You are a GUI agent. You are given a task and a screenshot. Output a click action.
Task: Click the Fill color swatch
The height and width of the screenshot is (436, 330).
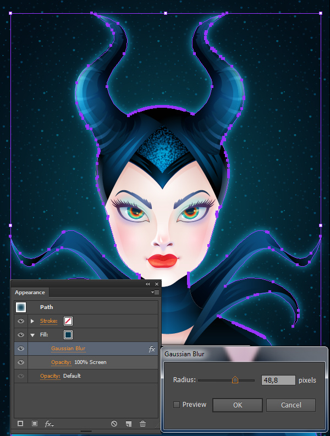tap(68, 335)
